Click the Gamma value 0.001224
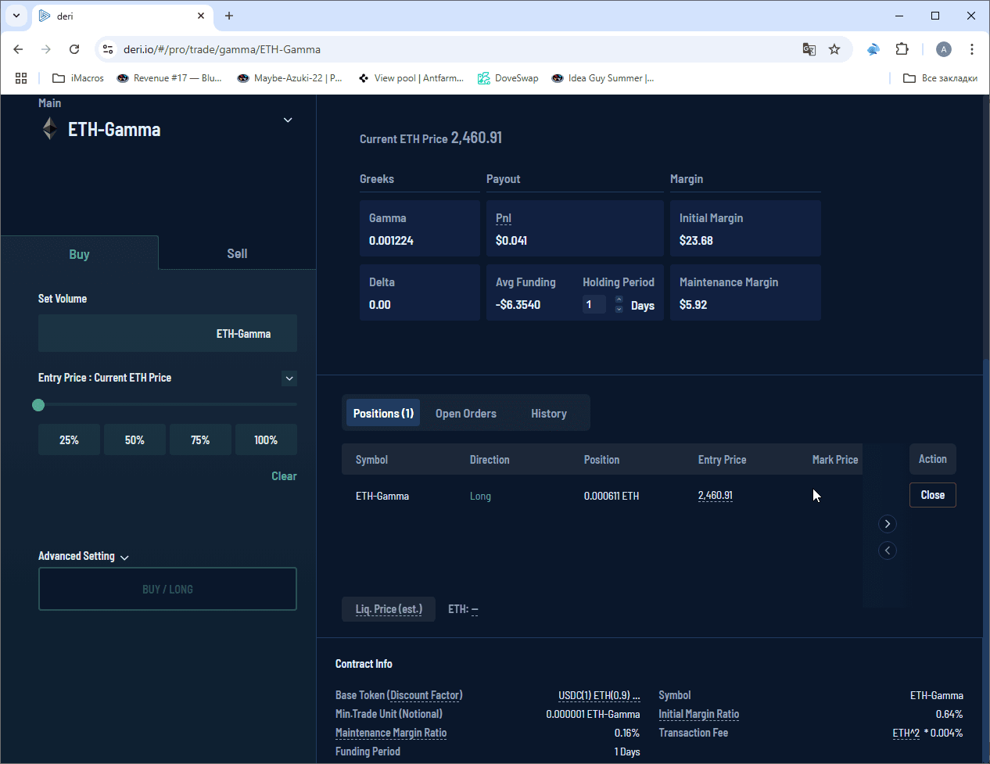The image size is (990, 764). tap(391, 241)
